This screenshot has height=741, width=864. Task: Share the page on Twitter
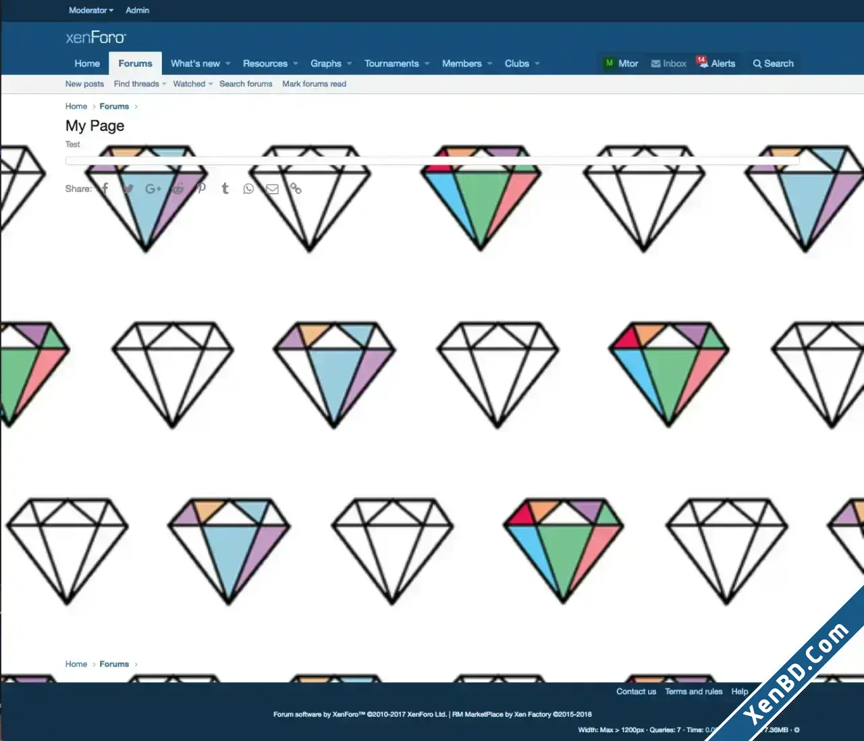click(128, 188)
